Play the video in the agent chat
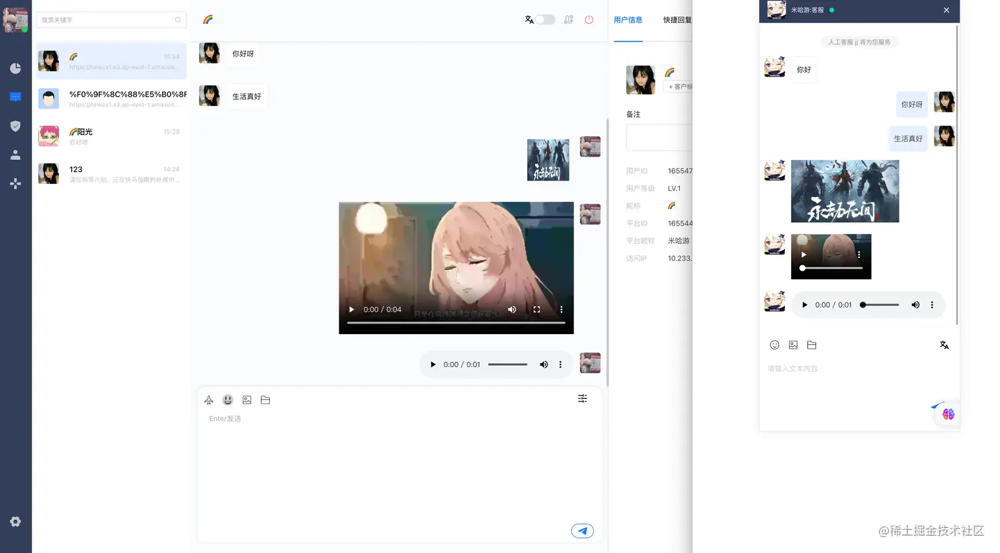 [x=352, y=310]
